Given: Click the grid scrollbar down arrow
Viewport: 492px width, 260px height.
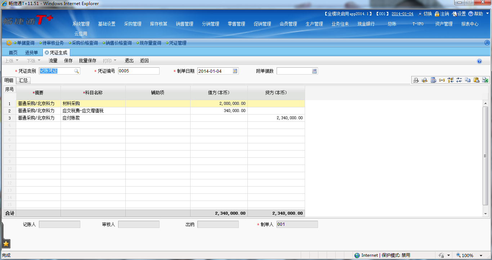Looking at the screenshot, I should 486,214.
